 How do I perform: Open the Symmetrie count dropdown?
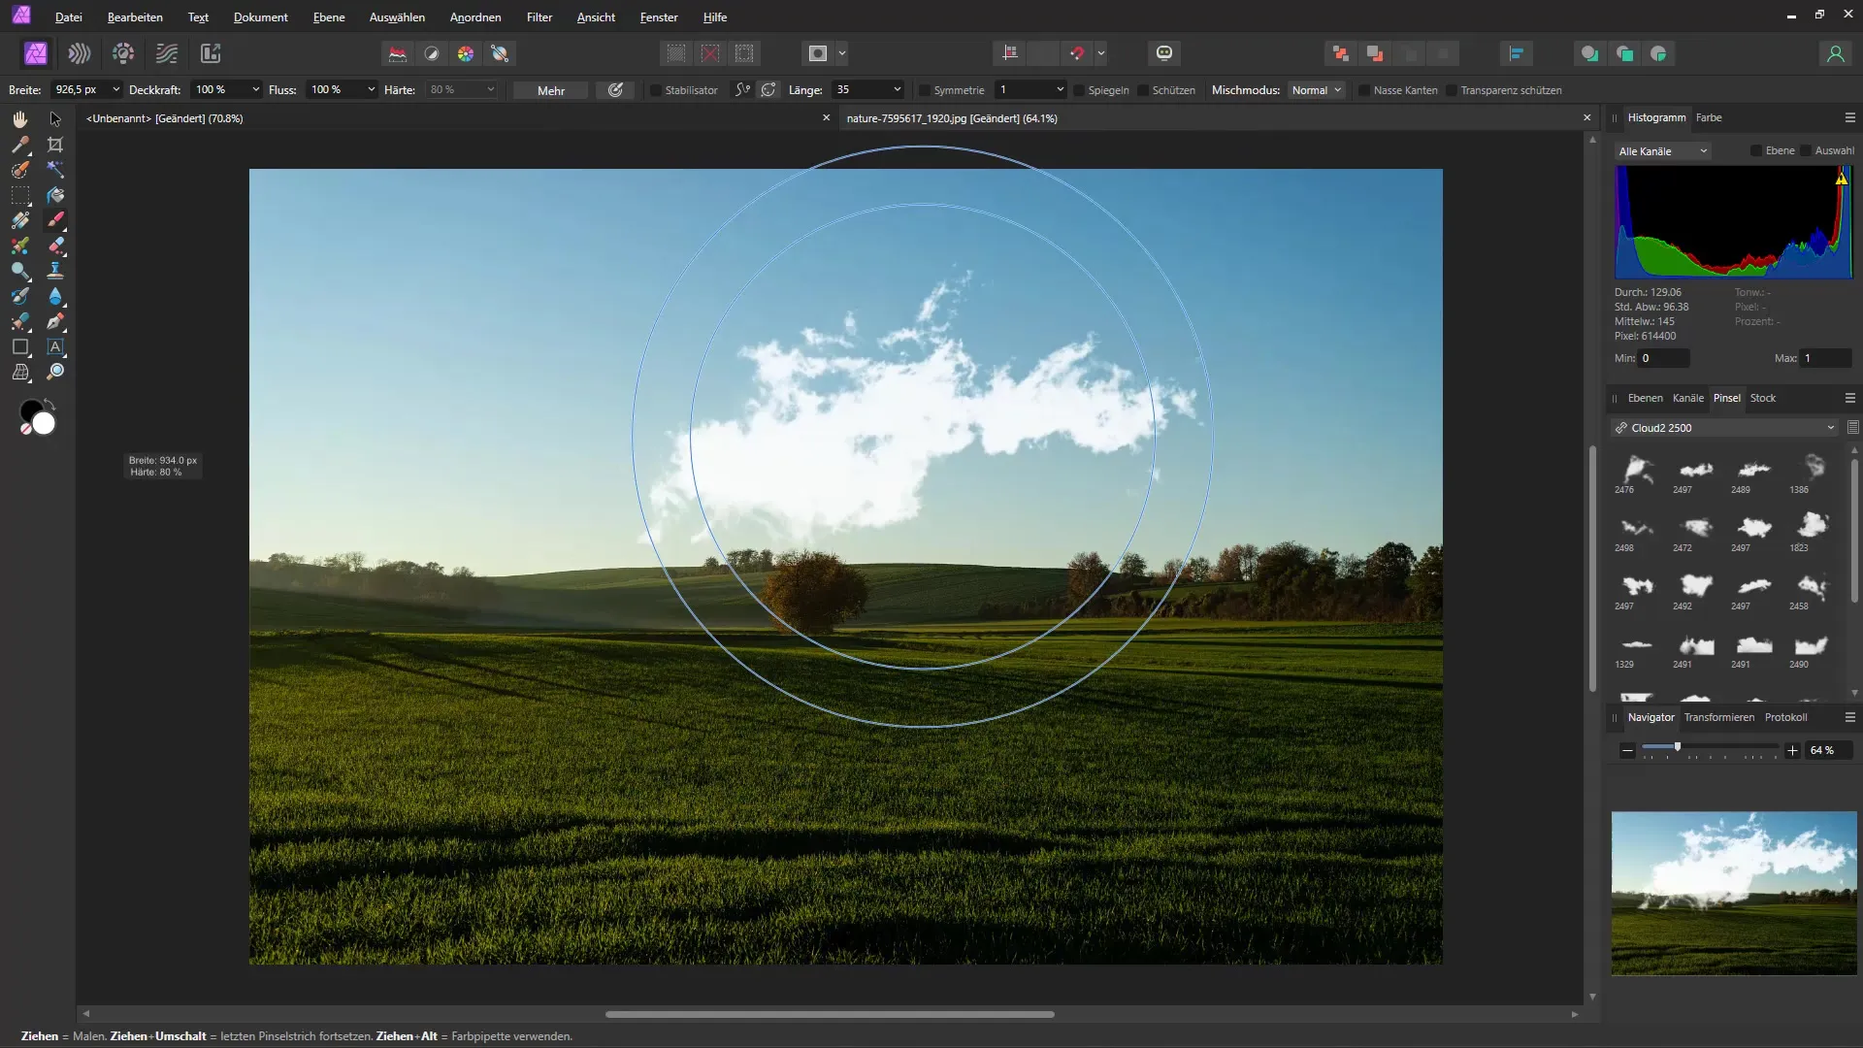tap(1060, 89)
